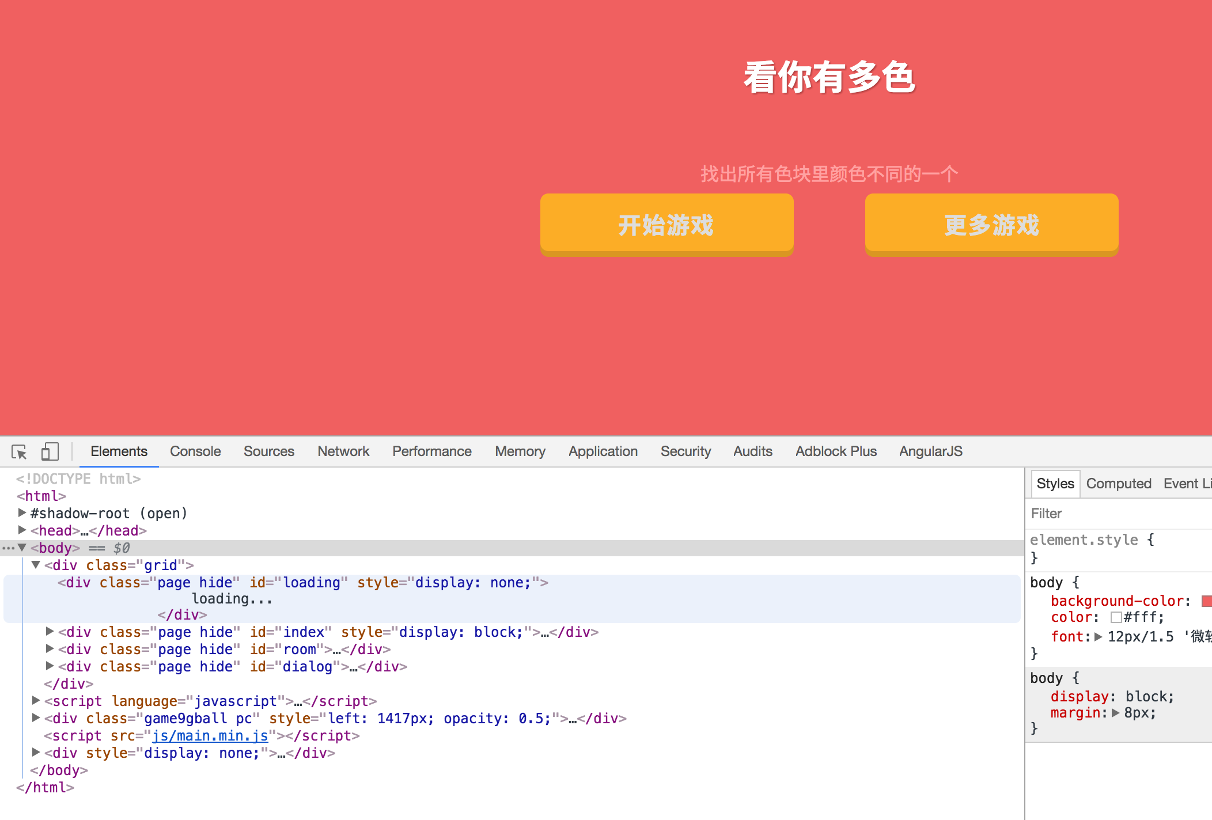Click background-color red swatch in Styles
Viewport: 1212px width, 820px height.
point(1206,601)
